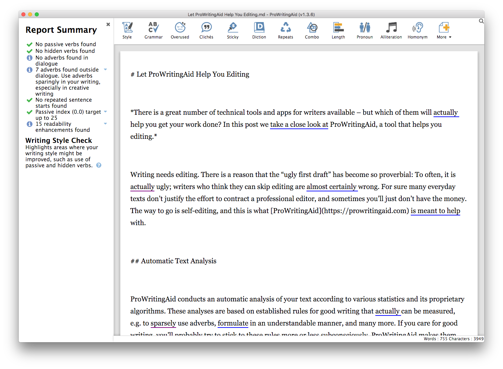Viewport: 503px width, 369px height.
Task: Select the No passive verbs found entry
Action: click(x=66, y=44)
